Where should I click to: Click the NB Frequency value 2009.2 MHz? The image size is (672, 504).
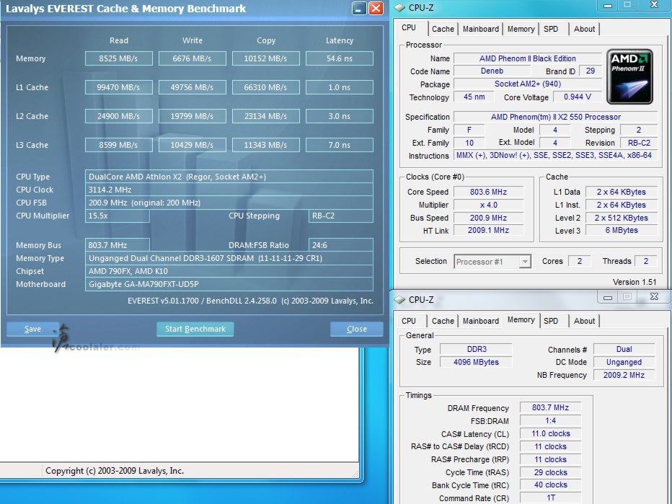click(x=624, y=375)
